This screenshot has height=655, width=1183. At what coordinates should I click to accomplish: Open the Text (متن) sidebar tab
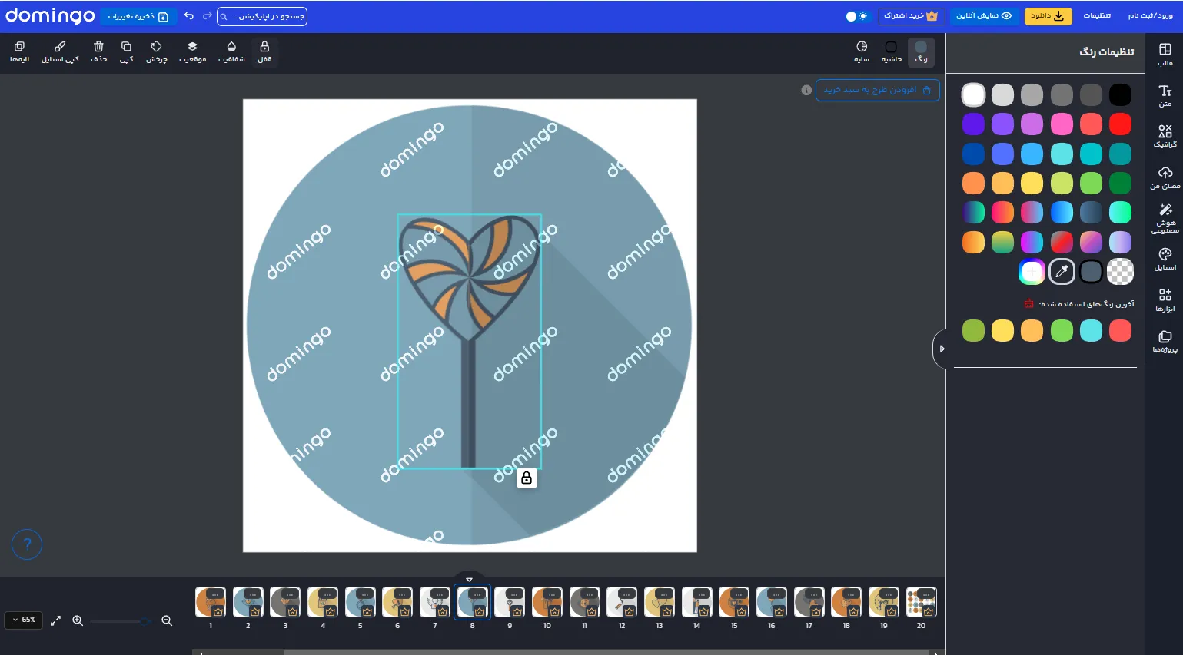(x=1165, y=95)
